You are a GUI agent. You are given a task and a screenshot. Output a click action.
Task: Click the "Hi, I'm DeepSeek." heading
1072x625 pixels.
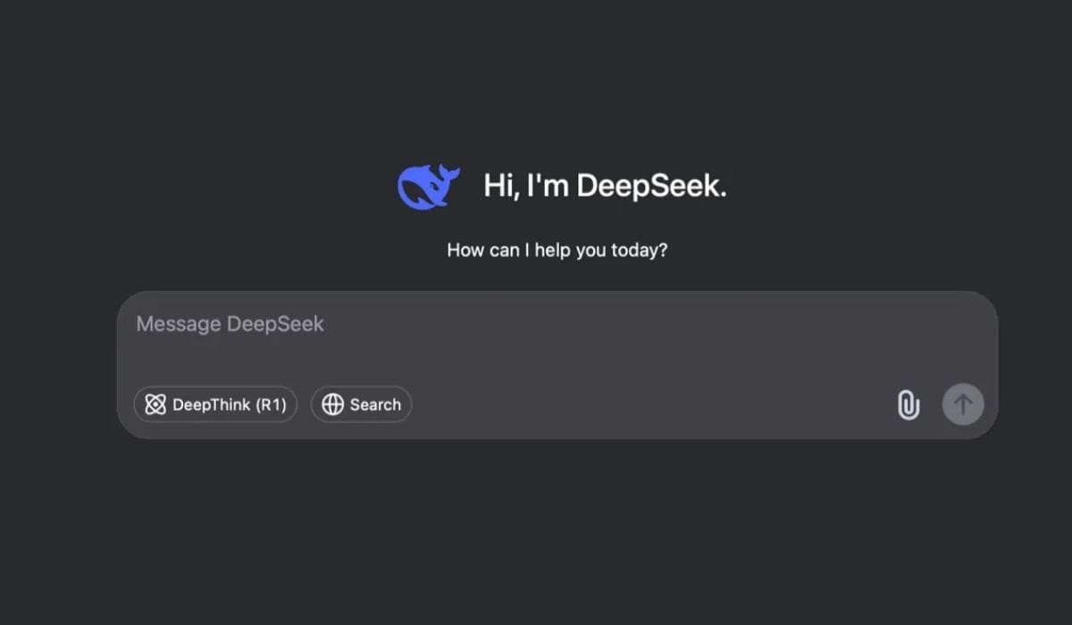[x=605, y=186]
